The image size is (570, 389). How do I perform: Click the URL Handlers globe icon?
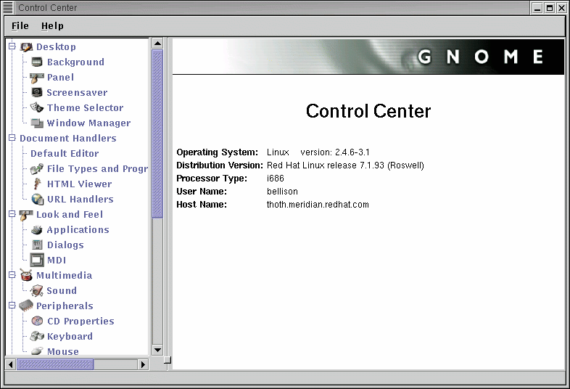coord(37,200)
